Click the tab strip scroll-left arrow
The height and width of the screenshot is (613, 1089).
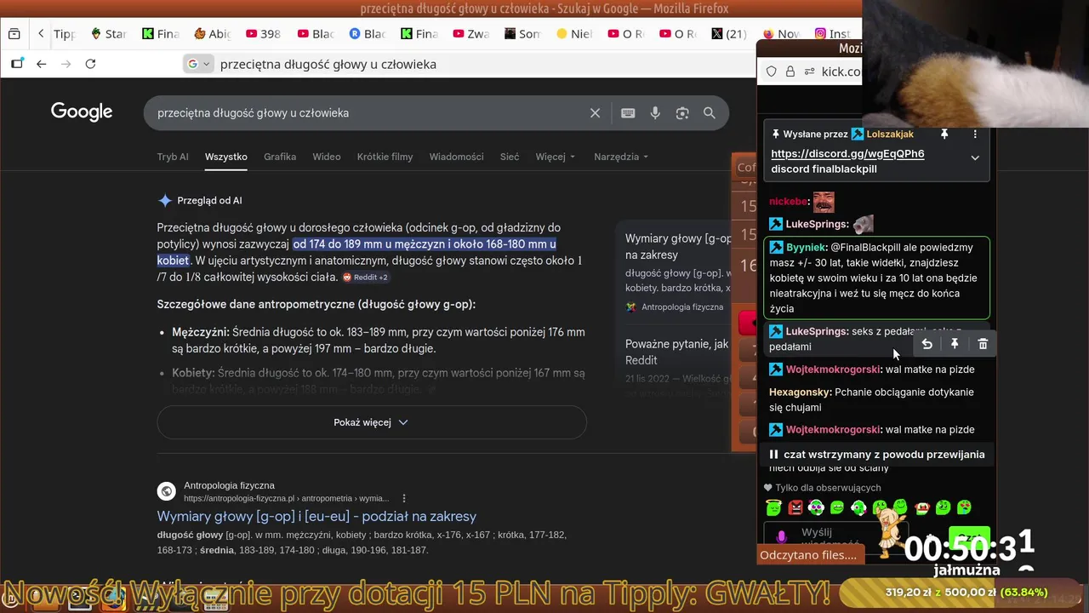point(41,34)
